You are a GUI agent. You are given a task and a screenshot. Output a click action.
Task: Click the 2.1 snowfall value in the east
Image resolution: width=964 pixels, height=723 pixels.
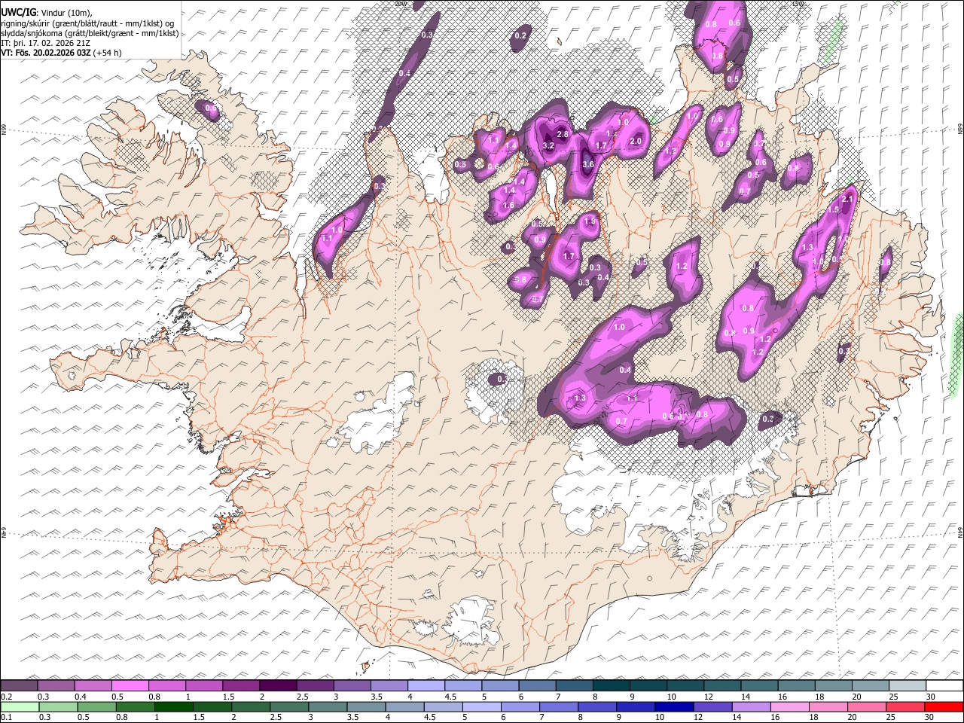pos(847,199)
